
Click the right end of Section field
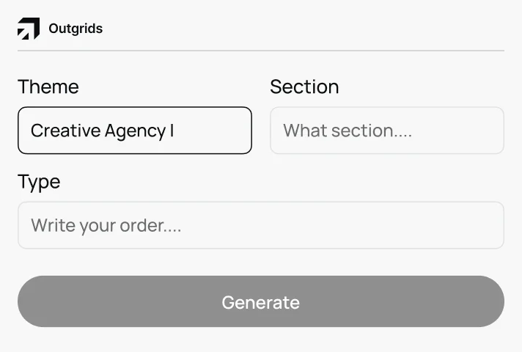click(488, 131)
